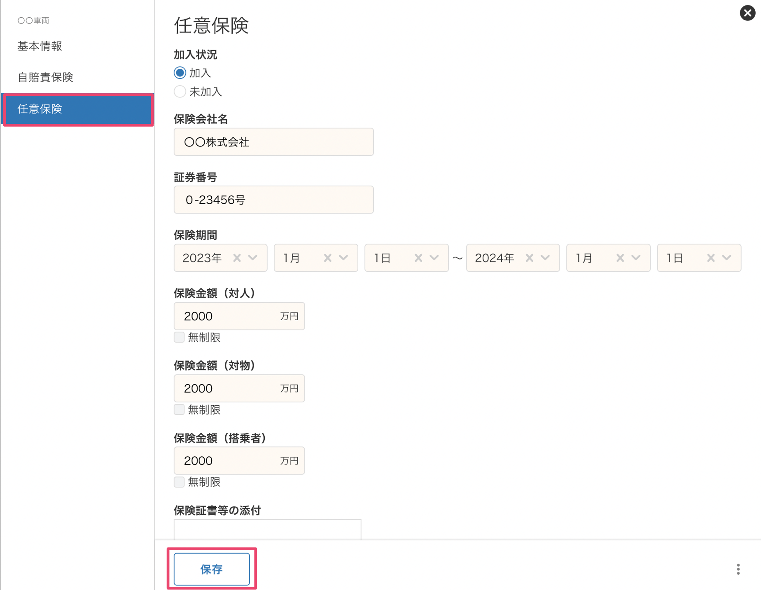
Task: Expand the end day 1日 dropdown
Action: pos(727,258)
